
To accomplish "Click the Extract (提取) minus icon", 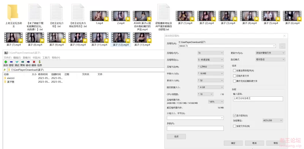I will [11, 62].
